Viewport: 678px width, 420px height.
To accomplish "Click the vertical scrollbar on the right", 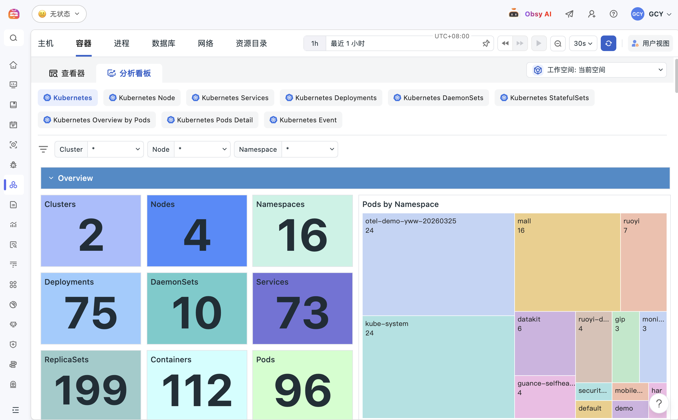I will (676, 75).
